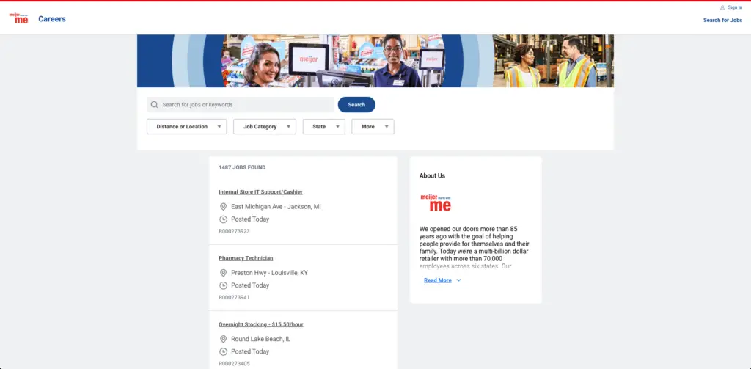Screen dimensions: 751x369
Task: Click job ID R000273405
Action: (234, 363)
